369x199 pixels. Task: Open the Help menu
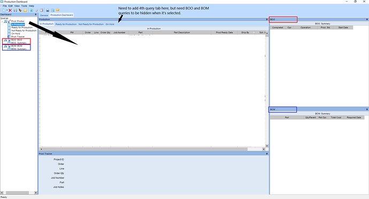(32, 6)
